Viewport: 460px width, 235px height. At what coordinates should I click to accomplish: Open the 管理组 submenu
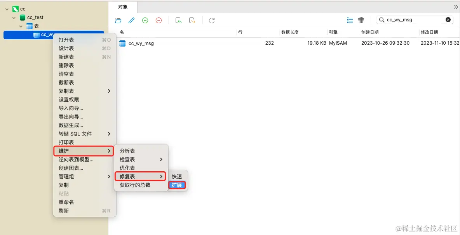click(85, 176)
